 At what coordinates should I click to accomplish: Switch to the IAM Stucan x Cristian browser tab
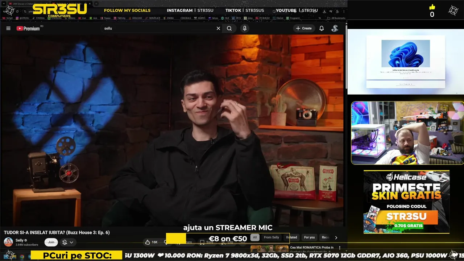click(28, 4)
